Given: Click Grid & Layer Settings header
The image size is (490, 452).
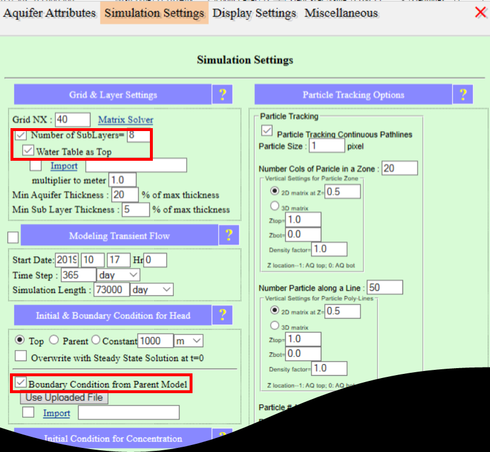Looking at the screenshot, I should 113,94.
